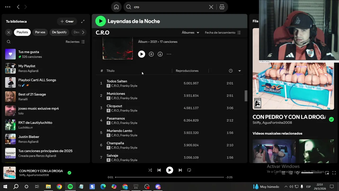The width and height of the screenshot is (339, 191).
Task: Open first related music video thumbnail
Action: pyautogui.click(x=274, y=151)
